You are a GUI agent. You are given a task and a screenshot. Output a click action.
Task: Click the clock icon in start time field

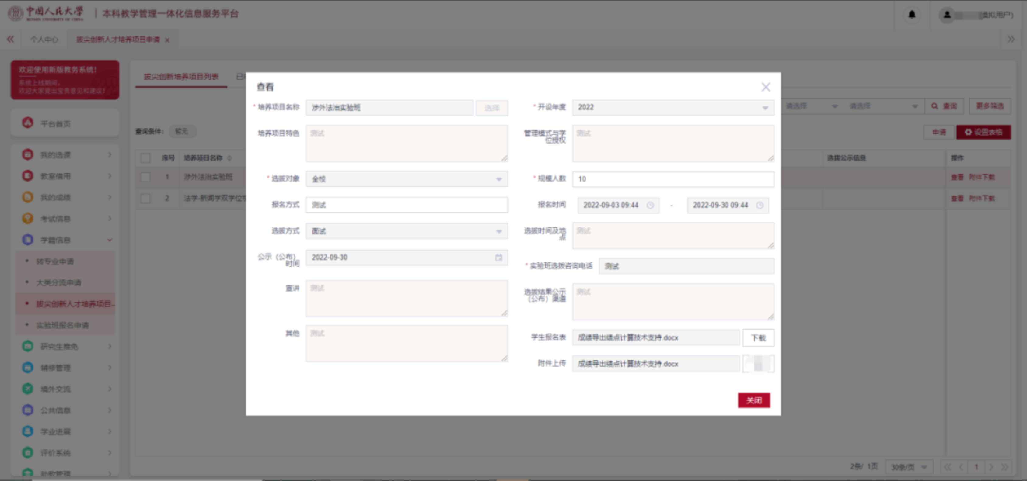tap(650, 205)
